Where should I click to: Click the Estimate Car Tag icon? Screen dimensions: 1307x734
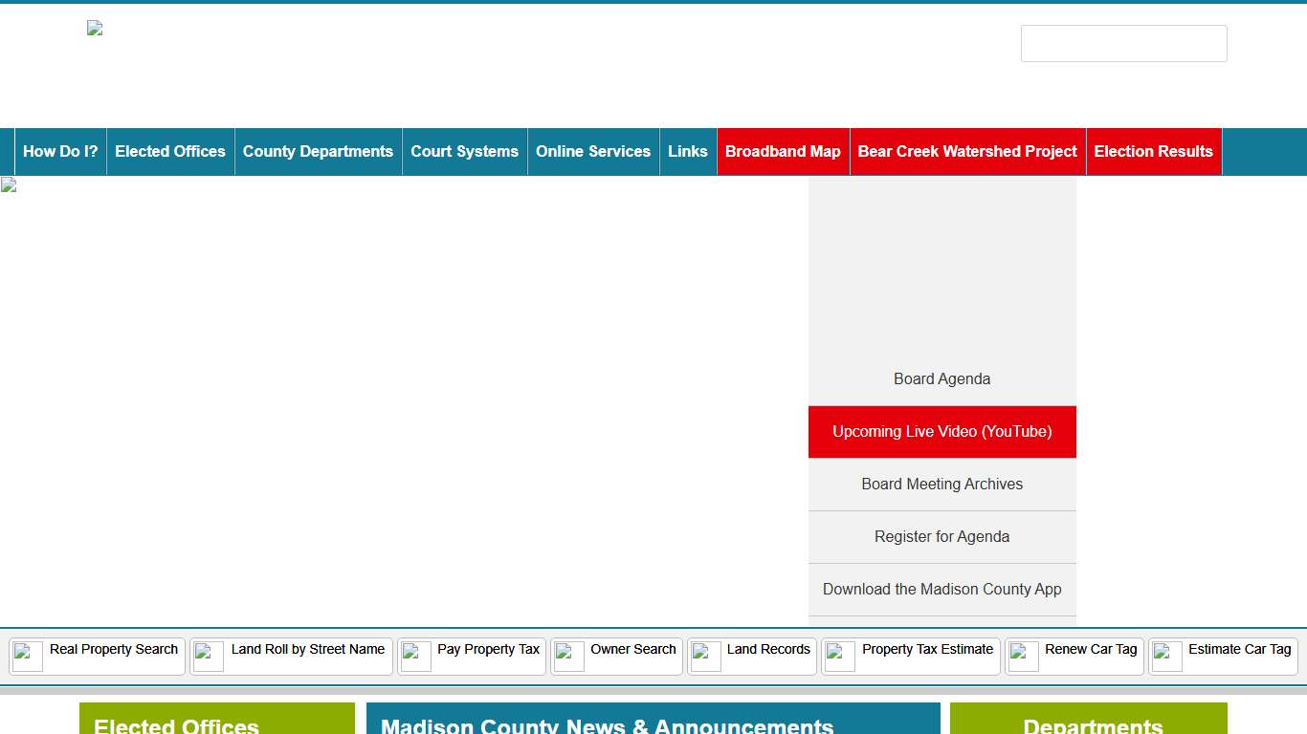1167,657
